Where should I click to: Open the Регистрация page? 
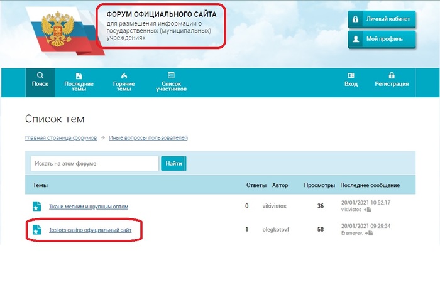pos(392,75)
